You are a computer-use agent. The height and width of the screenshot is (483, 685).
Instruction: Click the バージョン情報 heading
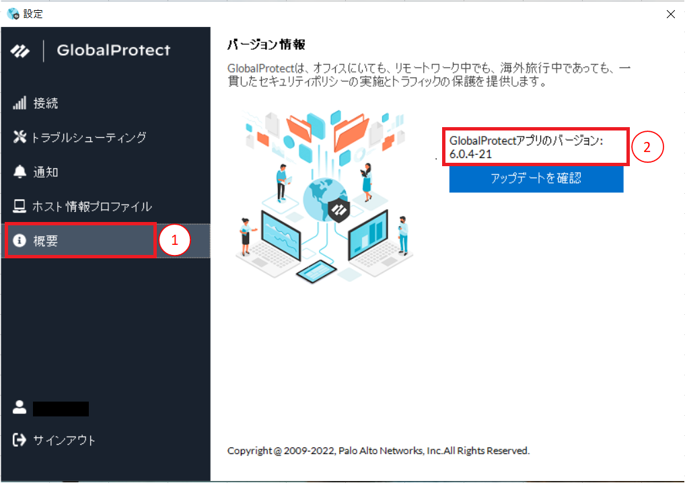pyautogui.click(x=266, y=44)
